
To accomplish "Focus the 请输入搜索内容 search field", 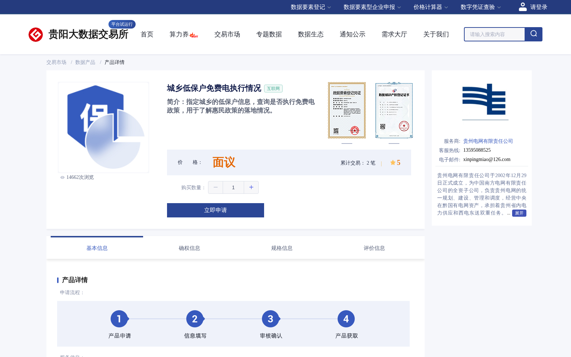I will coord(495,34).
